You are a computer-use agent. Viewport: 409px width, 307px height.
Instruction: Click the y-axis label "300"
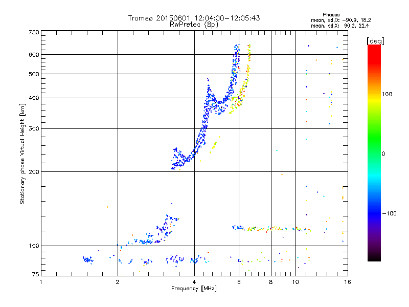tap(34, 129)
